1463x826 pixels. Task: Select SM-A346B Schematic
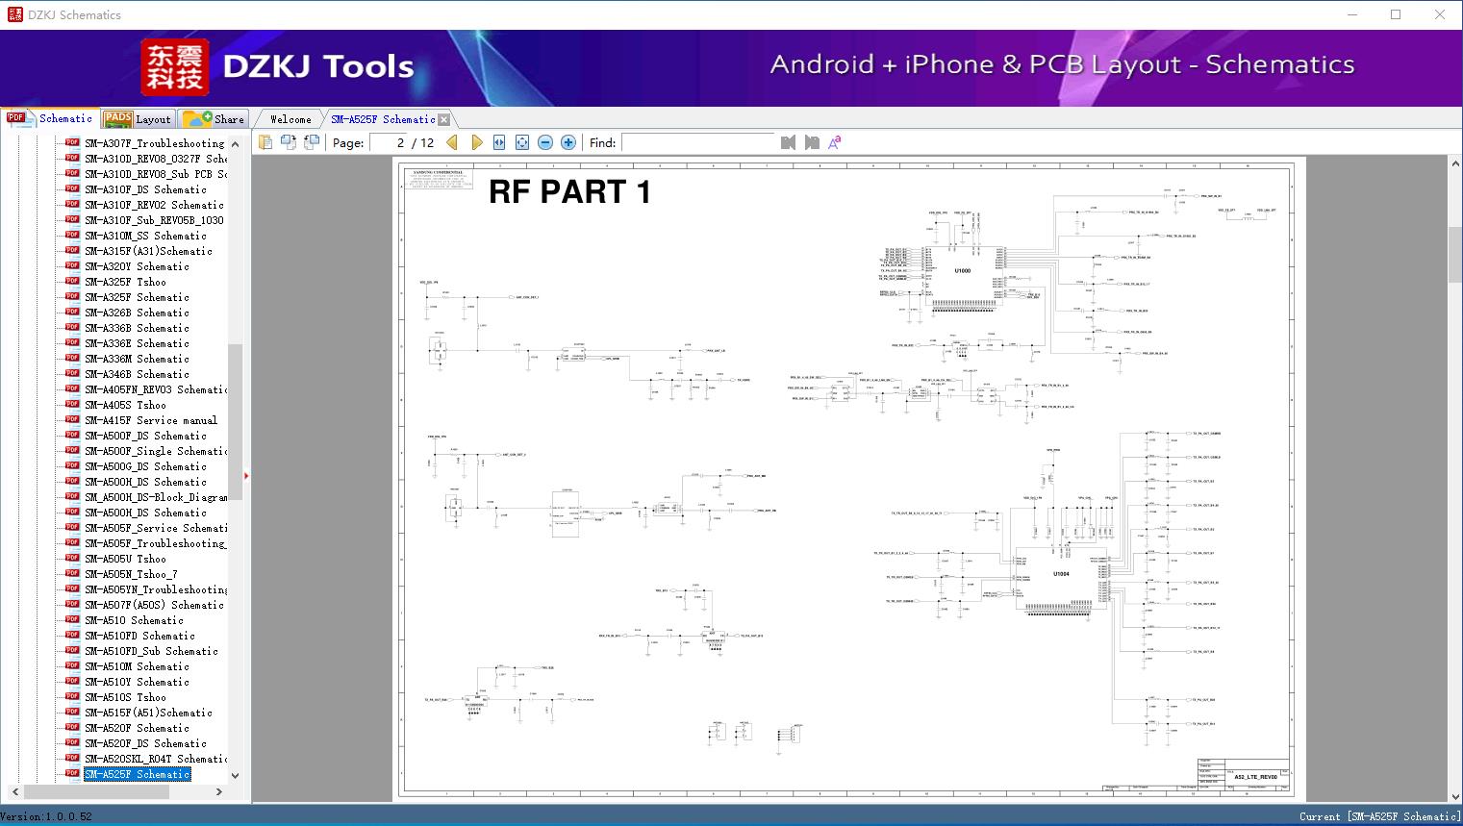coord(137,374)
